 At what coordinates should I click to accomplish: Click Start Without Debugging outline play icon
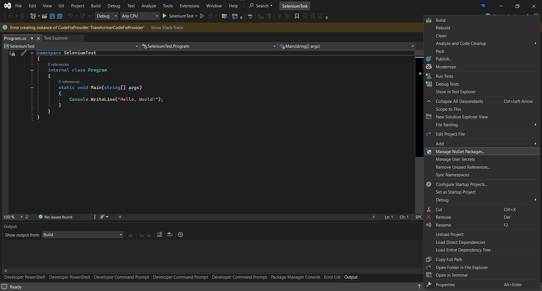pyautogui.click(x=202, y=16)
